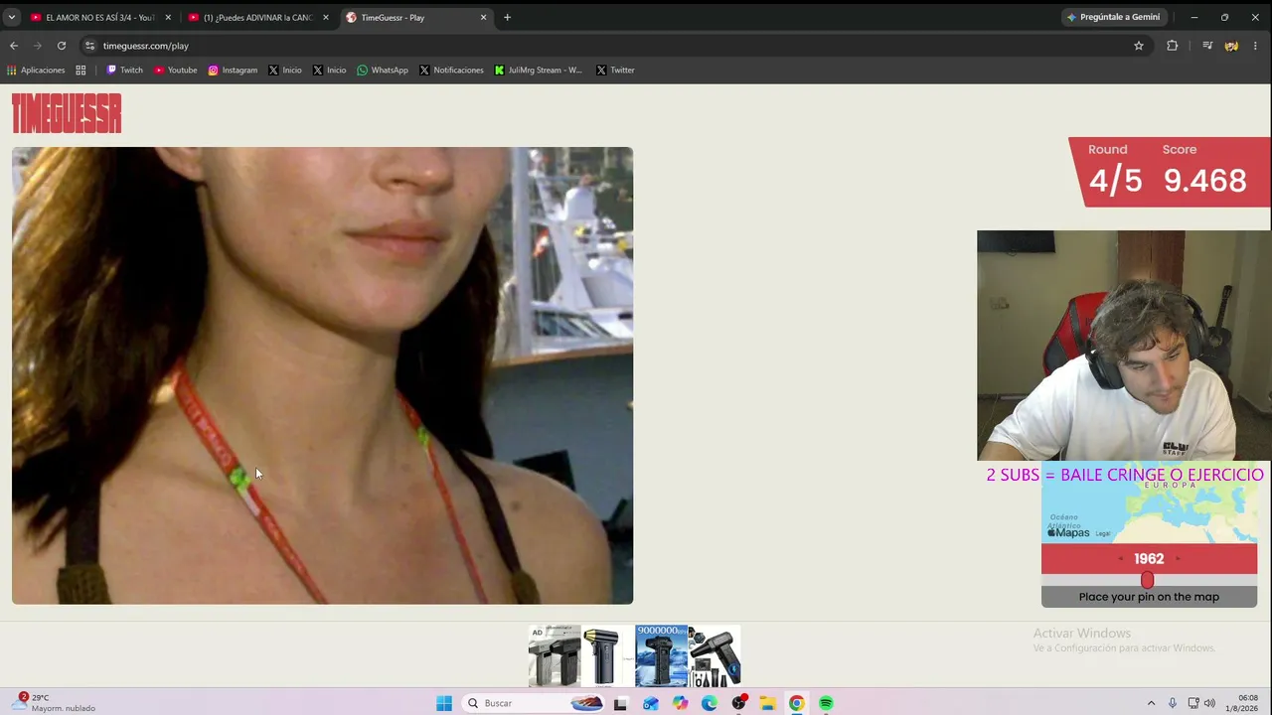Click the year value 1962
This screenshot has width=1272, height=715.
(x=1149, y=559)
